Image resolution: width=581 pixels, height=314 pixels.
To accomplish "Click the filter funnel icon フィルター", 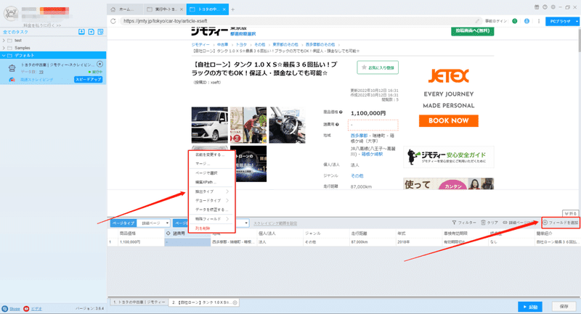I will [454, 223].
